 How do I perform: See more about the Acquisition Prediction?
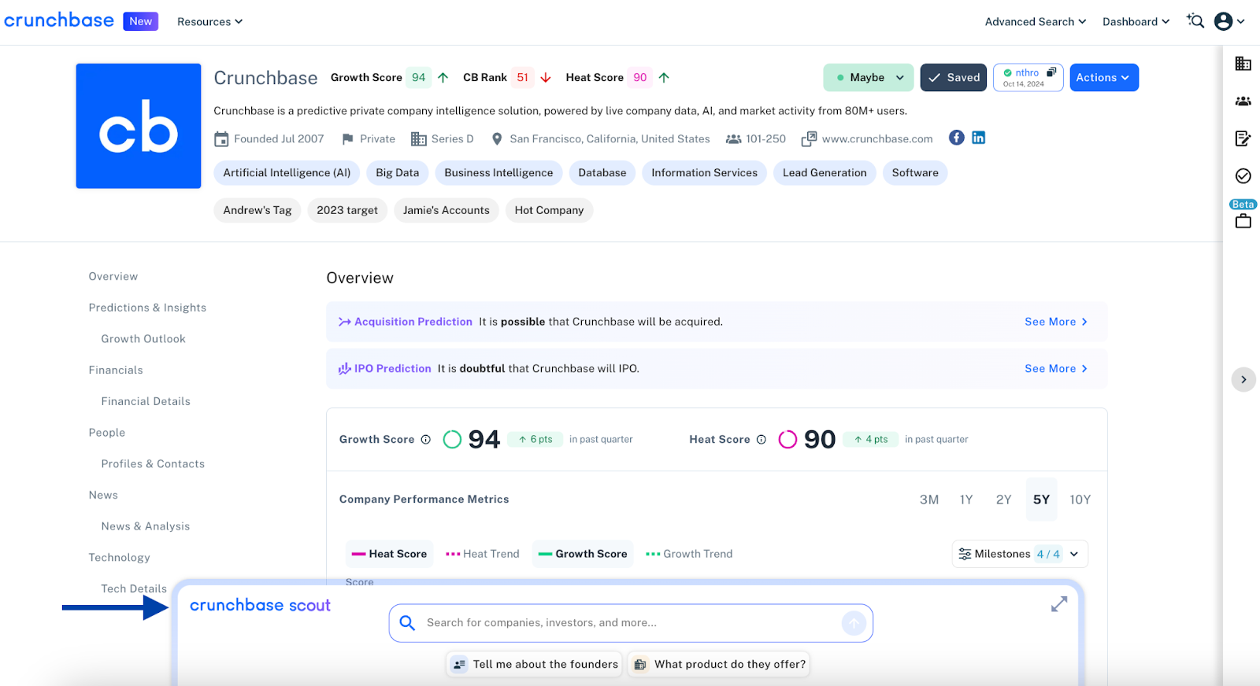pyautogui.click(x=1056, y=322)
